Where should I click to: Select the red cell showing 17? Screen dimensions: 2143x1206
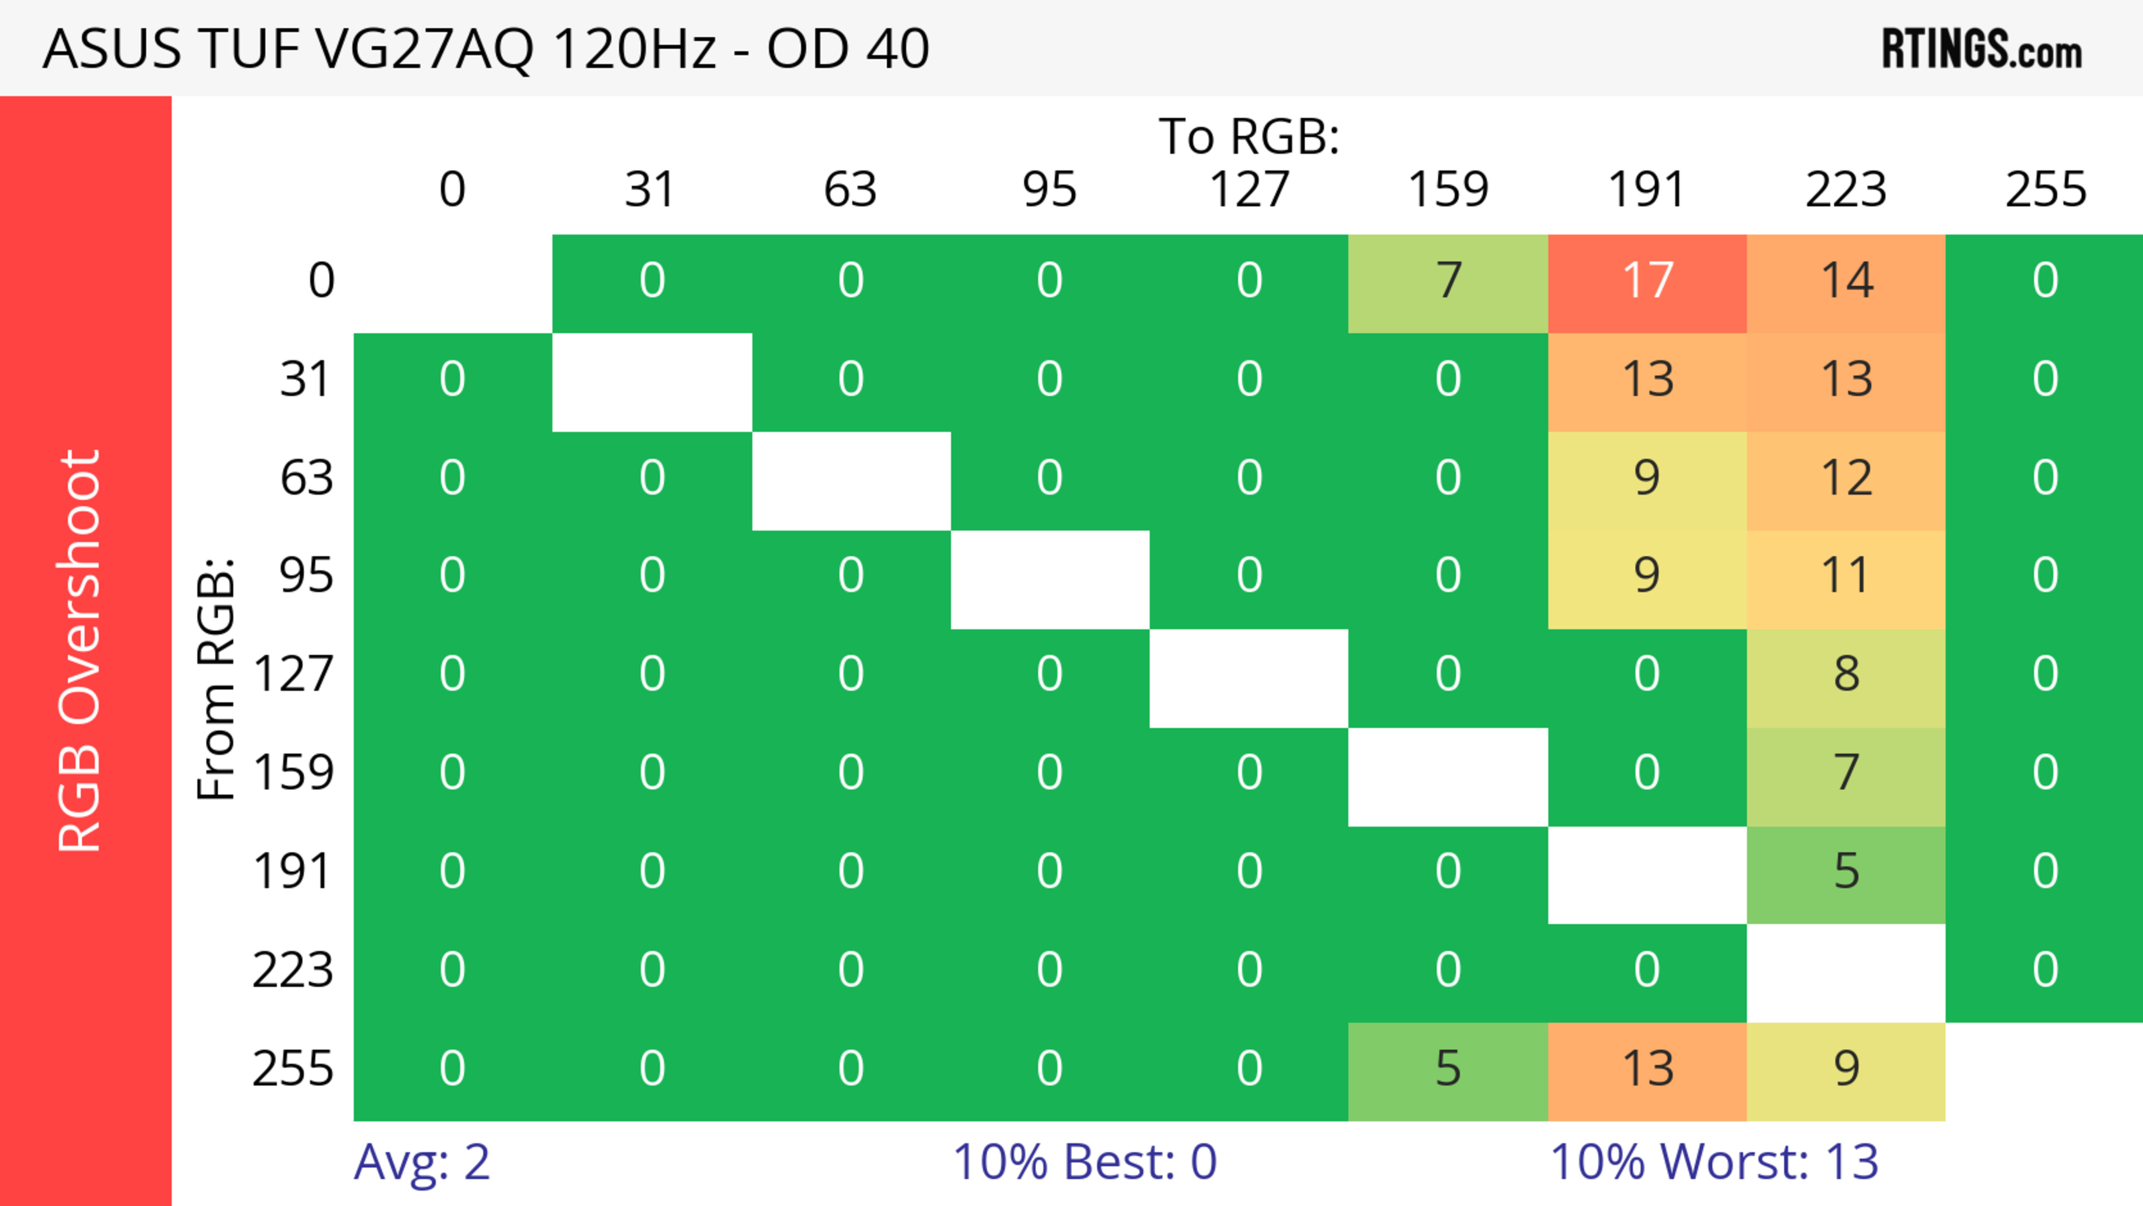click(1646, 281)
